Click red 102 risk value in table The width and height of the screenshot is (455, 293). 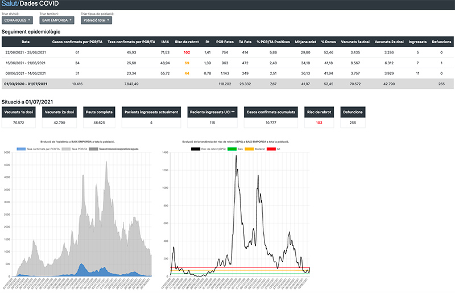(x=187, y=52)
